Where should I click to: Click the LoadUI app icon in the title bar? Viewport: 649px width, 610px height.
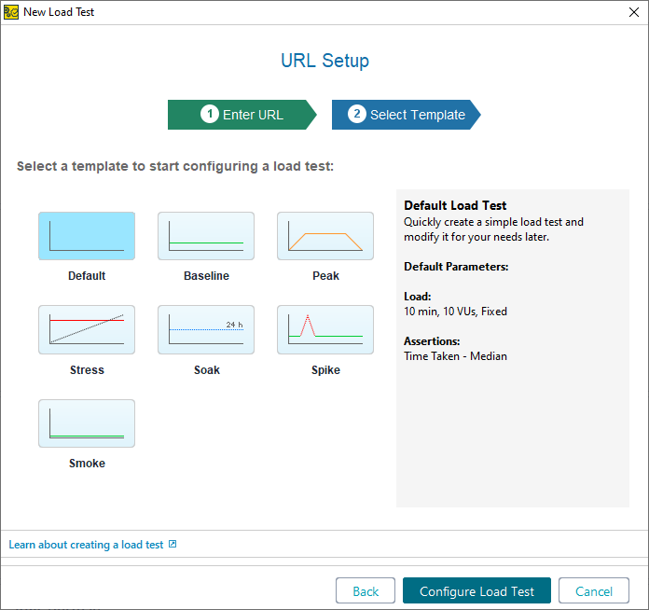coord(11,12)
